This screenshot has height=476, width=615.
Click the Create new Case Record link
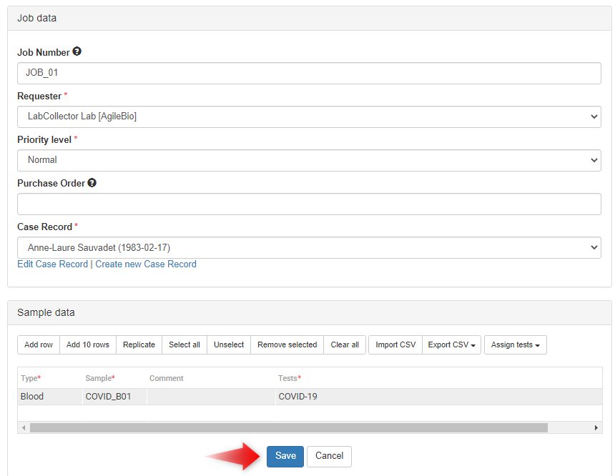click(x=146, y=264)
